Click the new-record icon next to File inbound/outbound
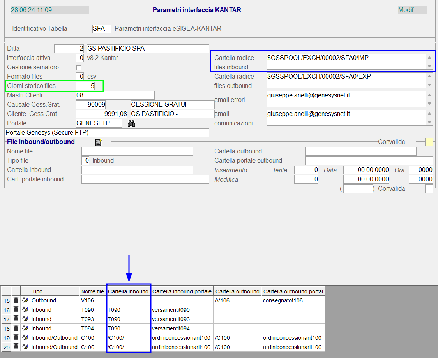The width and height of the screenshot is (438, 358). click(99, 142)
